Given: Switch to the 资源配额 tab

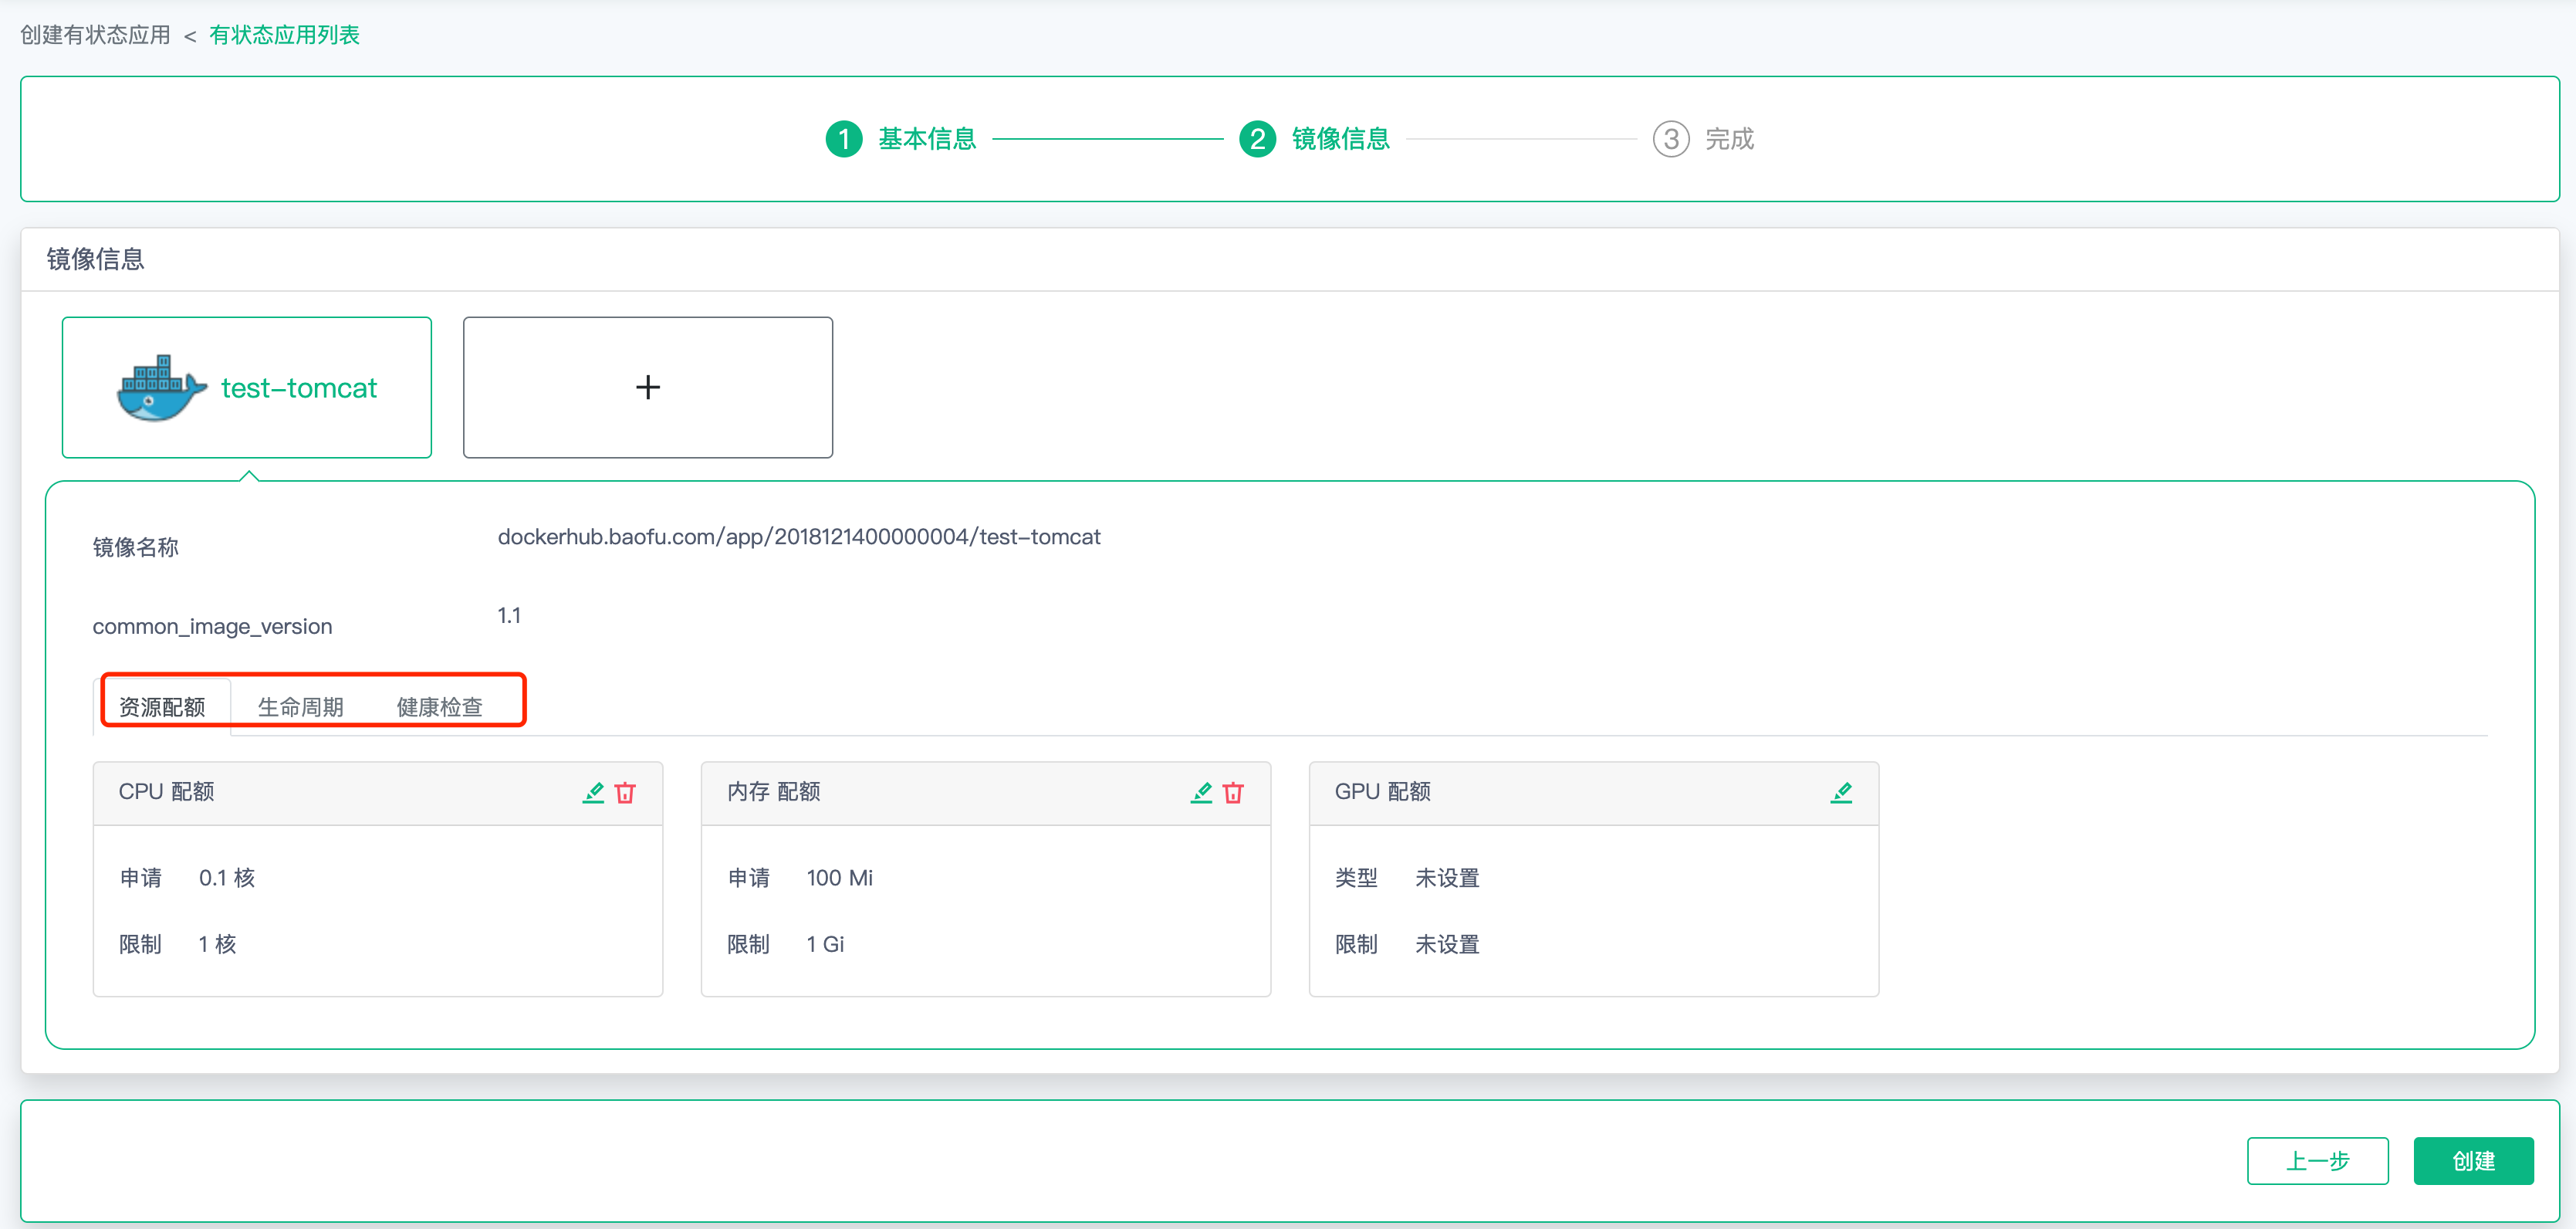Looking at the screenshot, I should tap(162, 707).
